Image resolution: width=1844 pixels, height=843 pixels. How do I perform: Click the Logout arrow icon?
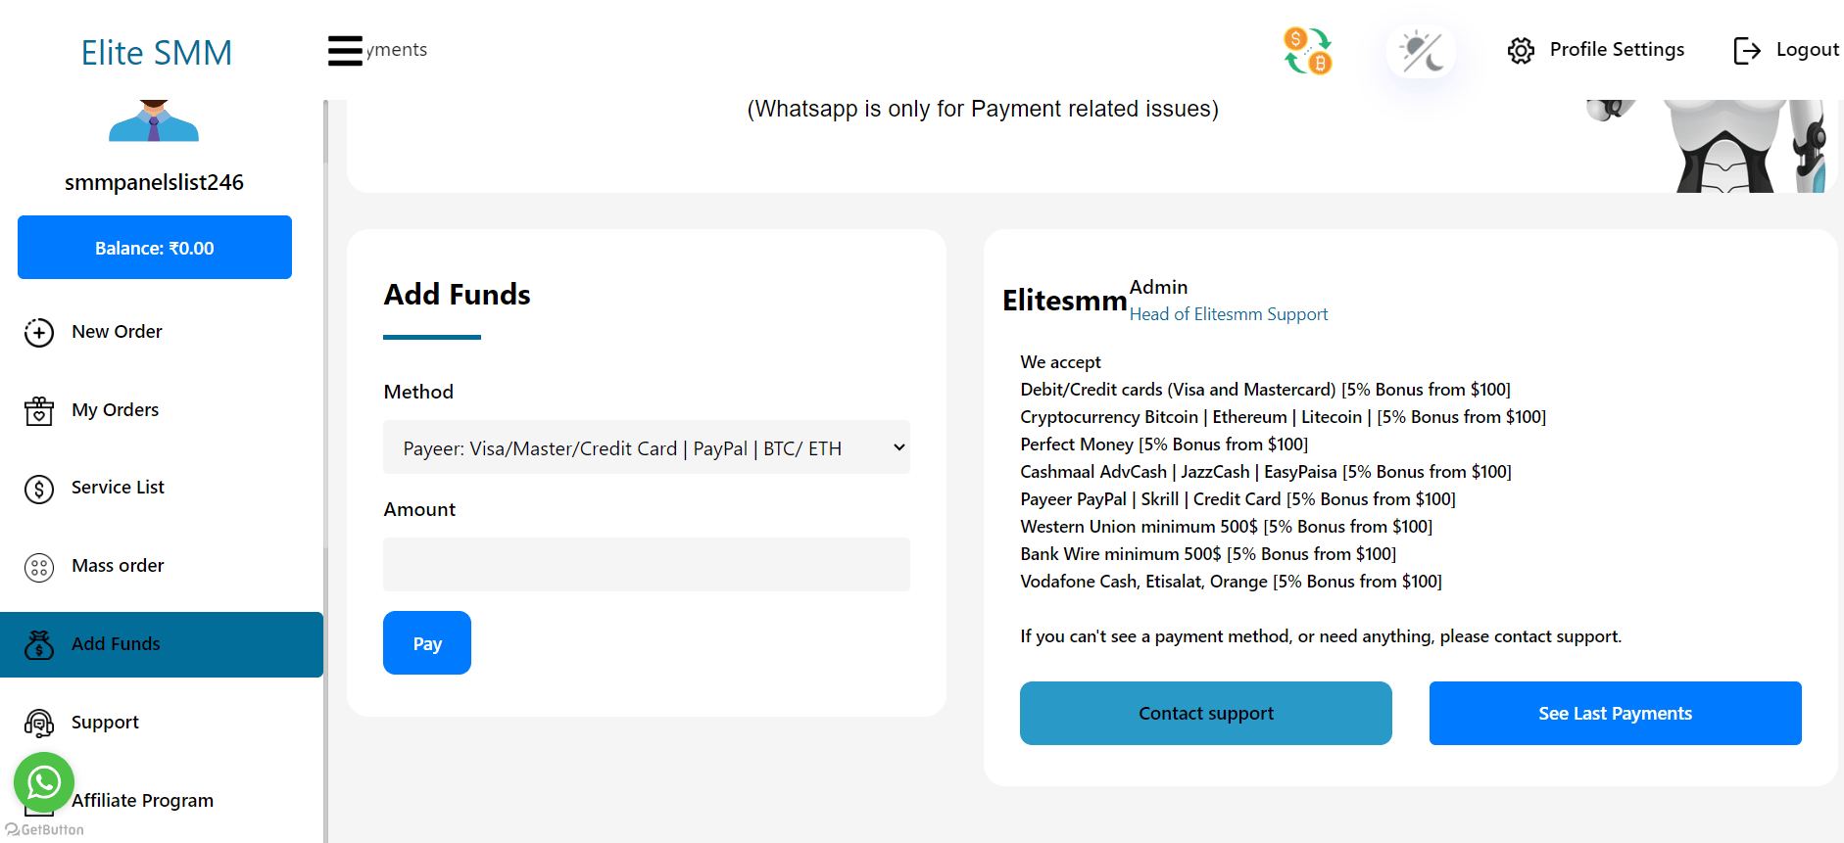[x=1746, y=51]
